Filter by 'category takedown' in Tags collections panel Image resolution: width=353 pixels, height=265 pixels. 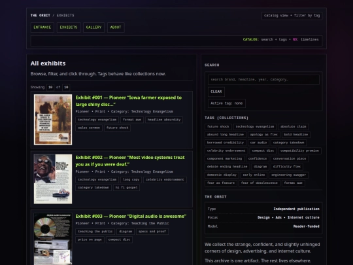click(288, 143)
